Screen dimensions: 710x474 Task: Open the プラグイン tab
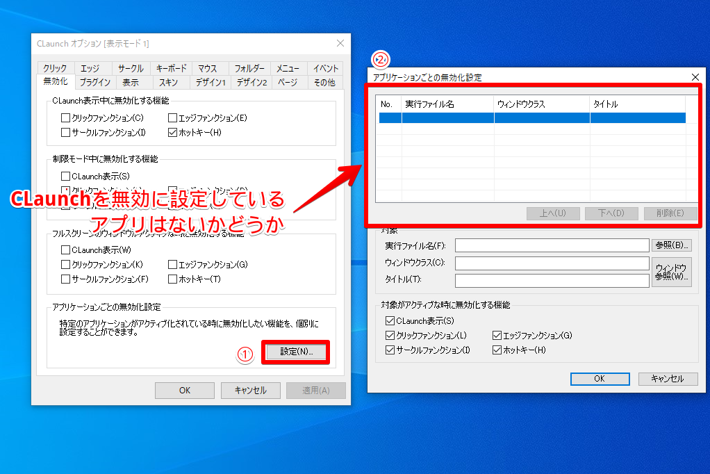pos(94,82)
